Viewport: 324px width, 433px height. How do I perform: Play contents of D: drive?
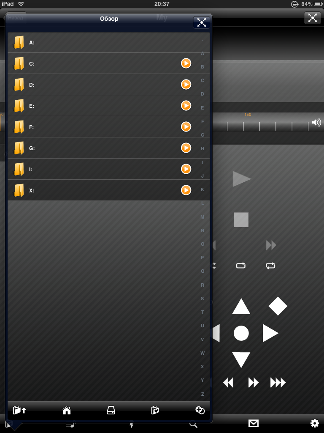[186, 85]
